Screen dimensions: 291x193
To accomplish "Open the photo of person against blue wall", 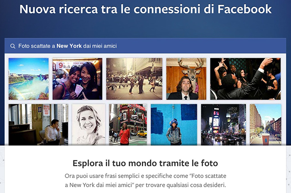I will click(174, 124).
